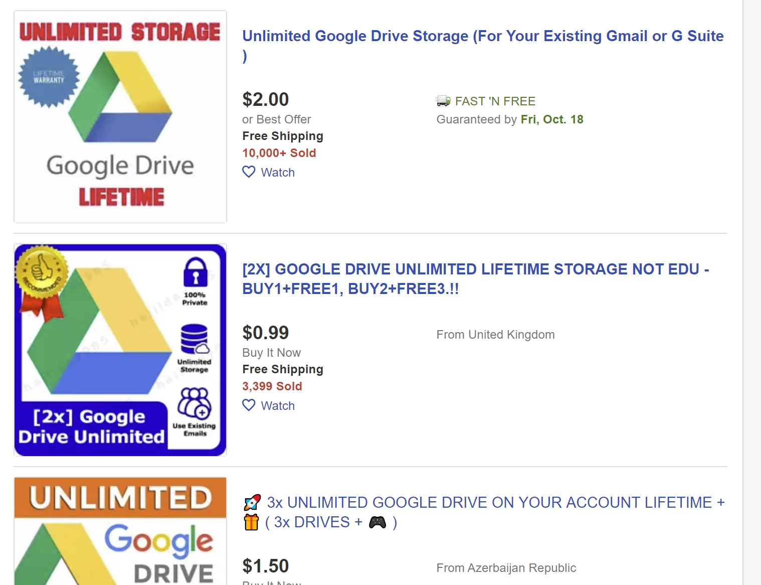Click the game controller emoji in listing title
Image resolution: width=761 pixels, height=585 pixels.
[x=377, y=523]
